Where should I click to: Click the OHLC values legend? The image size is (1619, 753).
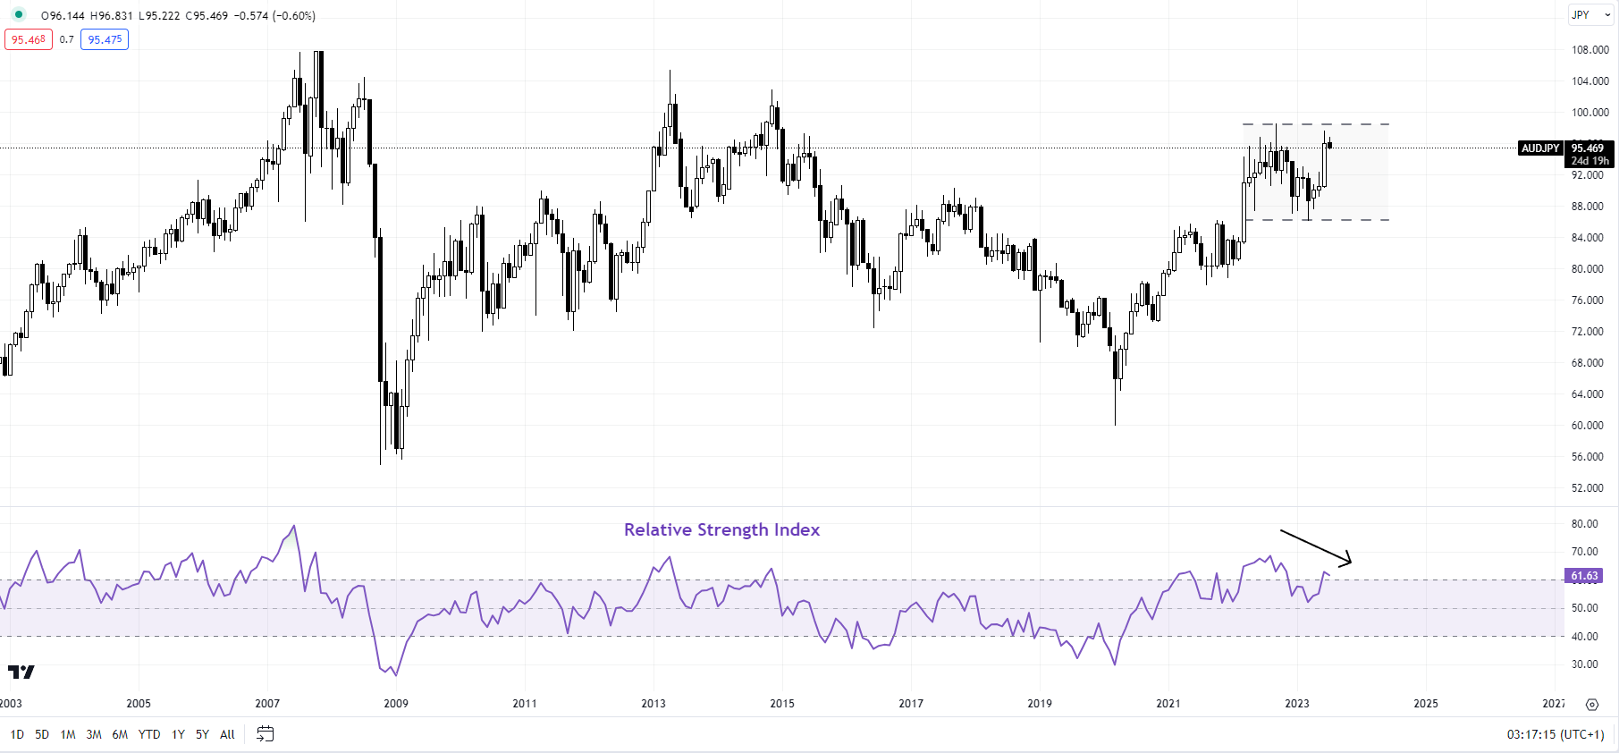point(178,15)
